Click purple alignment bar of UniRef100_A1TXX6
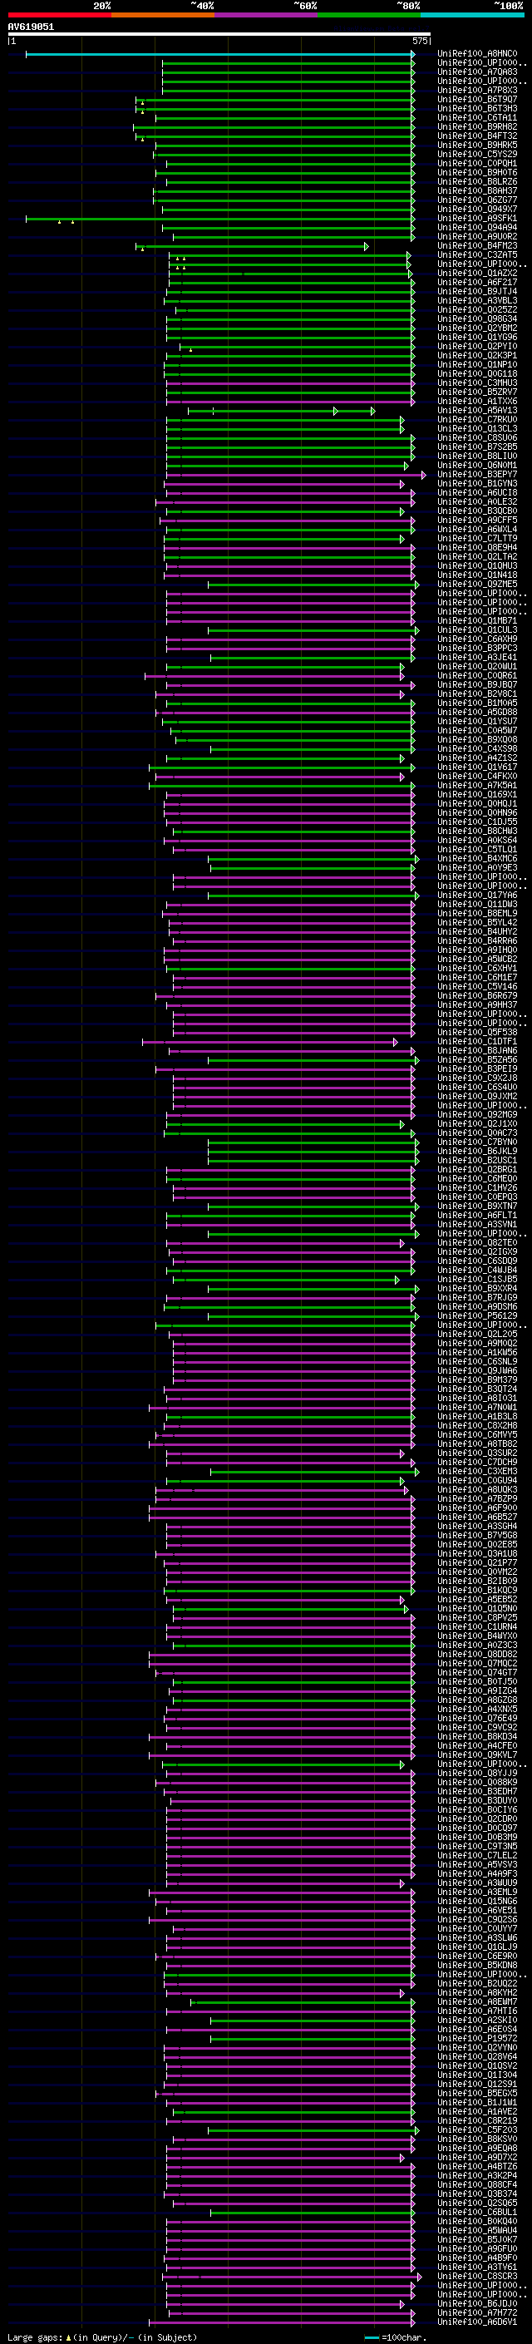The height and width of the screenshot is (2344, 532). [x=290, y=402]
